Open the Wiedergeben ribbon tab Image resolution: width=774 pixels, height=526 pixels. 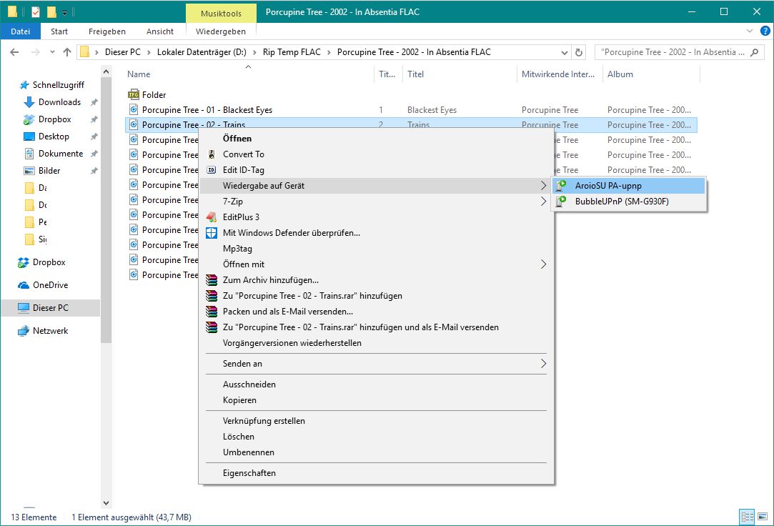[221, 31]
